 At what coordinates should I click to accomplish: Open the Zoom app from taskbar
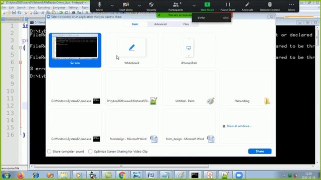click(239, 175)
